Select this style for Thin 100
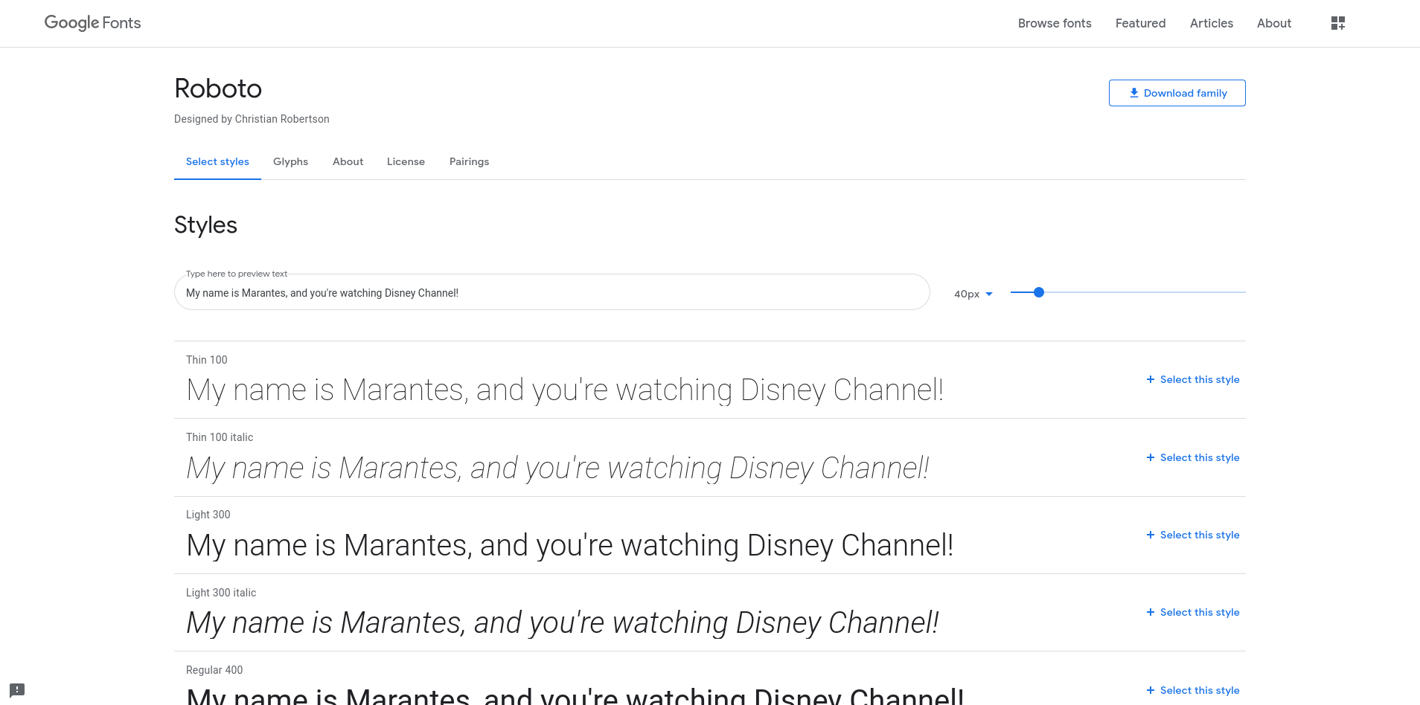 [1193, 379]
